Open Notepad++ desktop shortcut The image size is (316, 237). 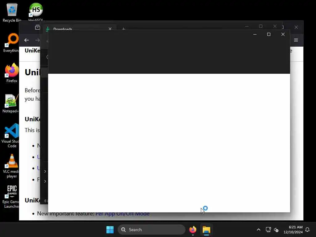point(11,103)
